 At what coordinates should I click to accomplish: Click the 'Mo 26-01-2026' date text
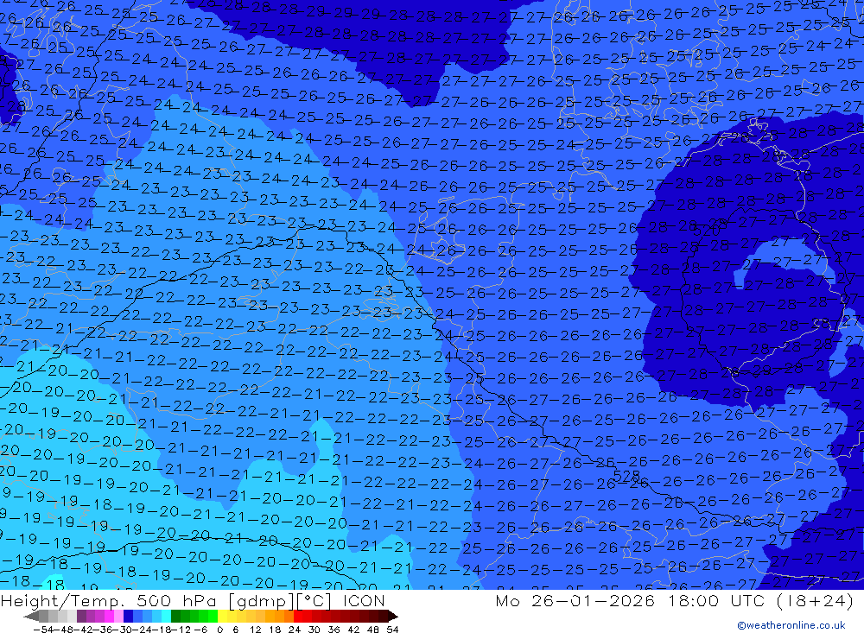click(575, 600)
